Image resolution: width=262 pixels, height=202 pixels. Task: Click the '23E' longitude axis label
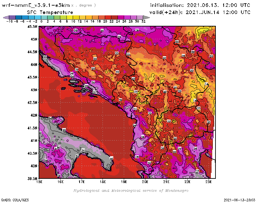coord(209,182)
